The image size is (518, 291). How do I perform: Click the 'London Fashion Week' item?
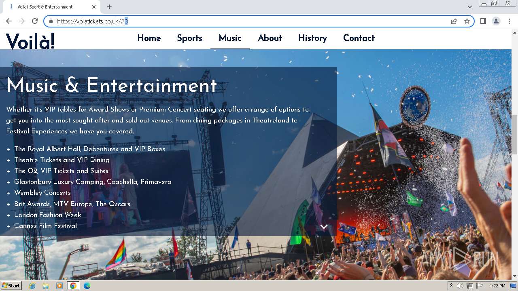click(48, 215)
